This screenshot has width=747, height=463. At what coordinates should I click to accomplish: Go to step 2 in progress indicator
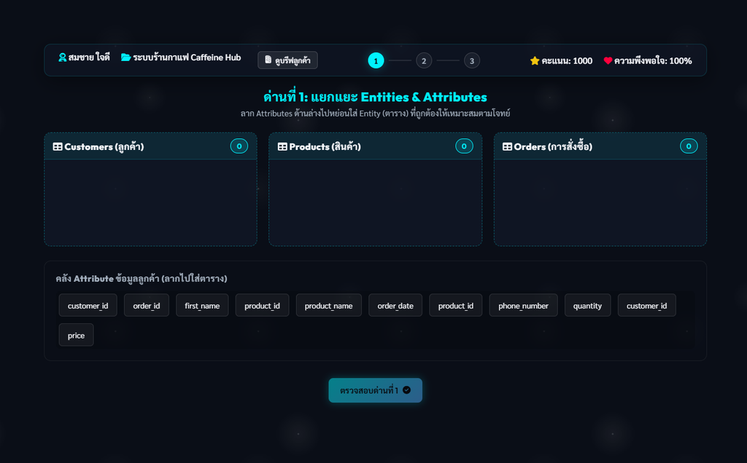[x=424, y=61]
